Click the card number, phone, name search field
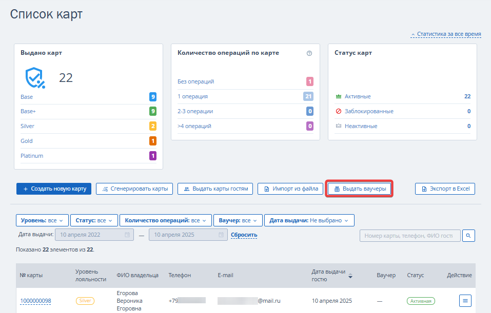The height and width of the screenshot is (313, 491). tap(410, 236)
